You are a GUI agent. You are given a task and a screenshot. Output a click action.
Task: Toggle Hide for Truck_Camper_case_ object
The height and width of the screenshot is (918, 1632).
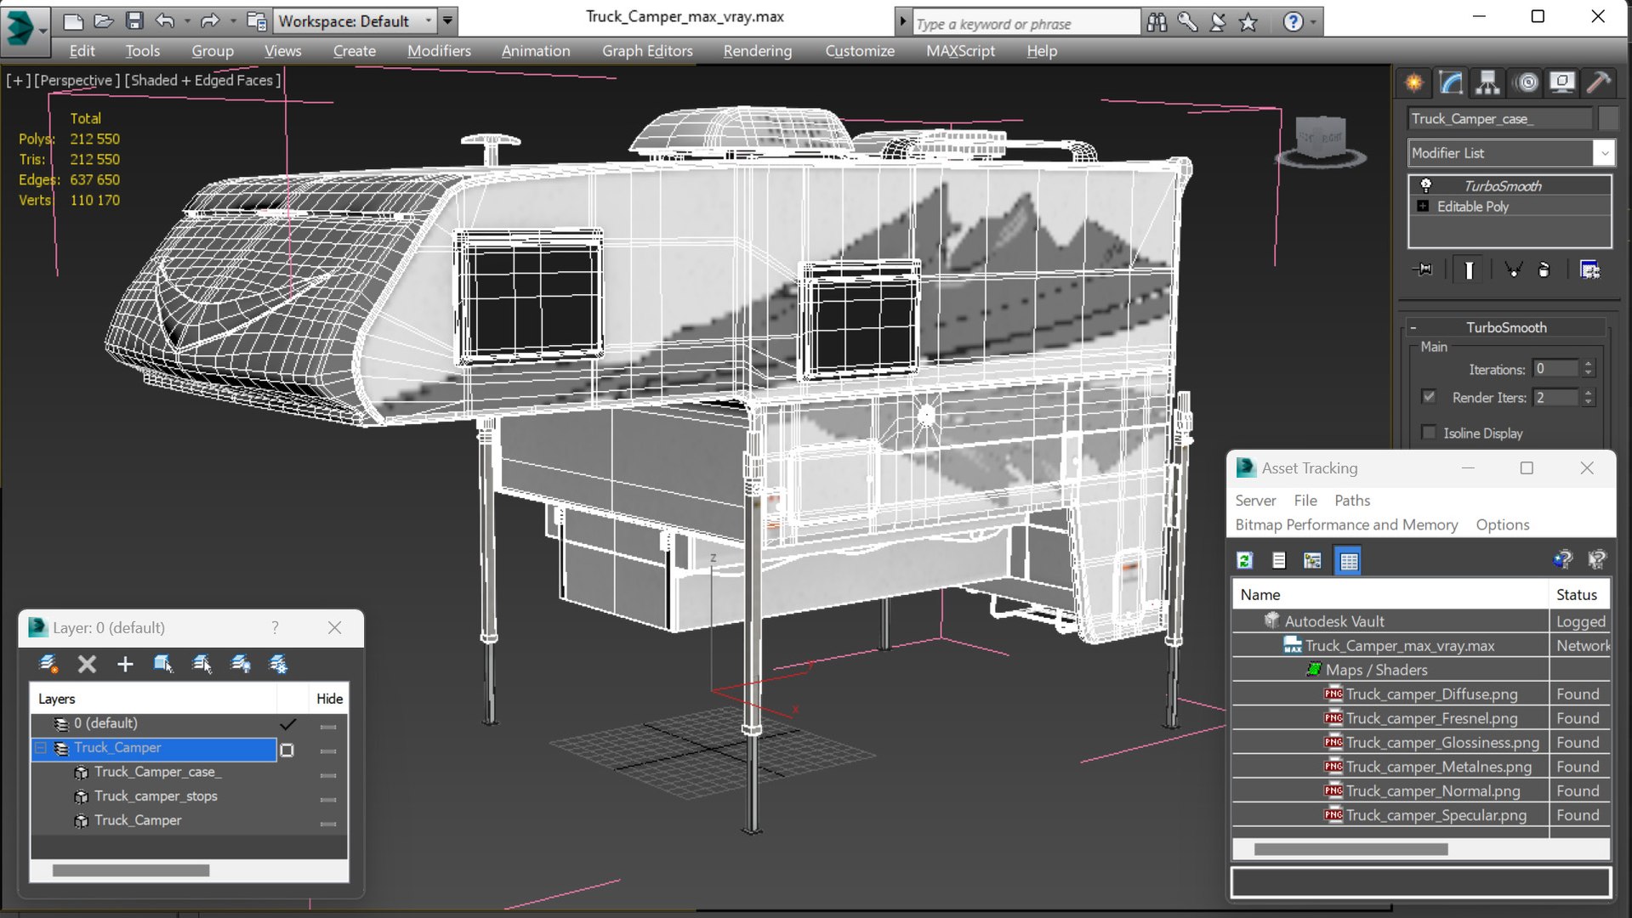coord(328,775)
